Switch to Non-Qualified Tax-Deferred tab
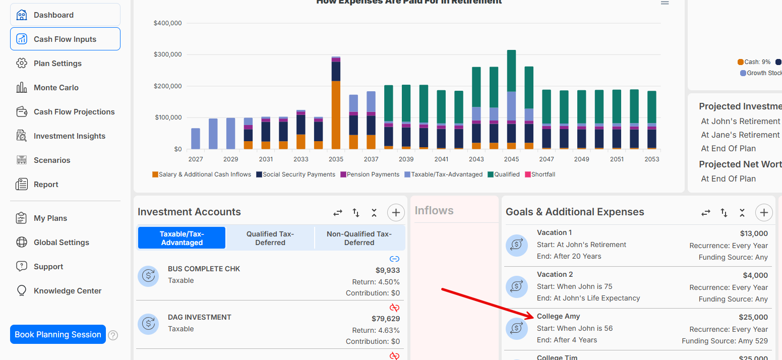The height and width of the screenshot is (360, 782). click(x=359, y=238)
